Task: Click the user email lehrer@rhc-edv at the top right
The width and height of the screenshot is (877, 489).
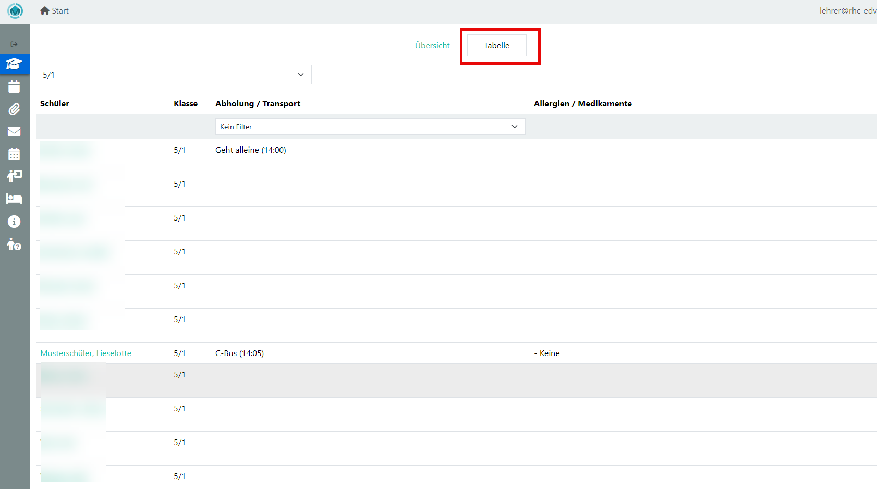Action: point(848,10)
